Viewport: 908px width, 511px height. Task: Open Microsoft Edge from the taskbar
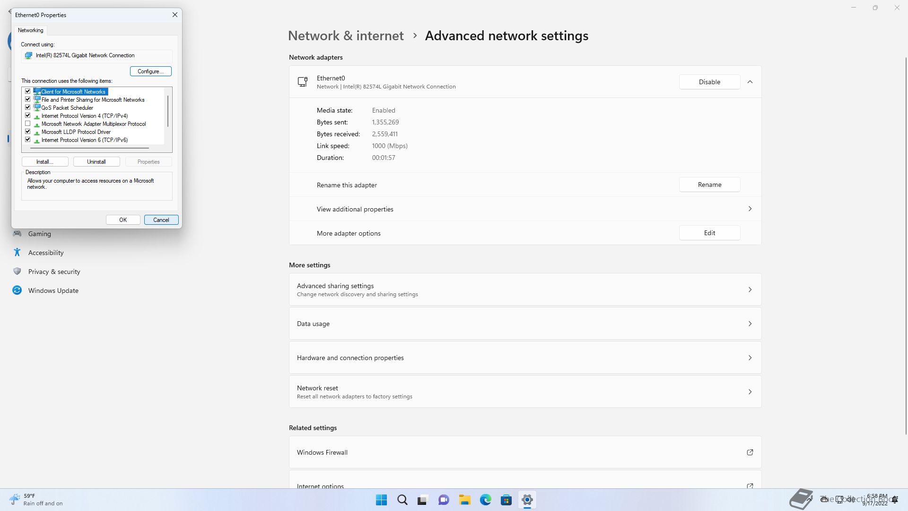click(485, 500)
